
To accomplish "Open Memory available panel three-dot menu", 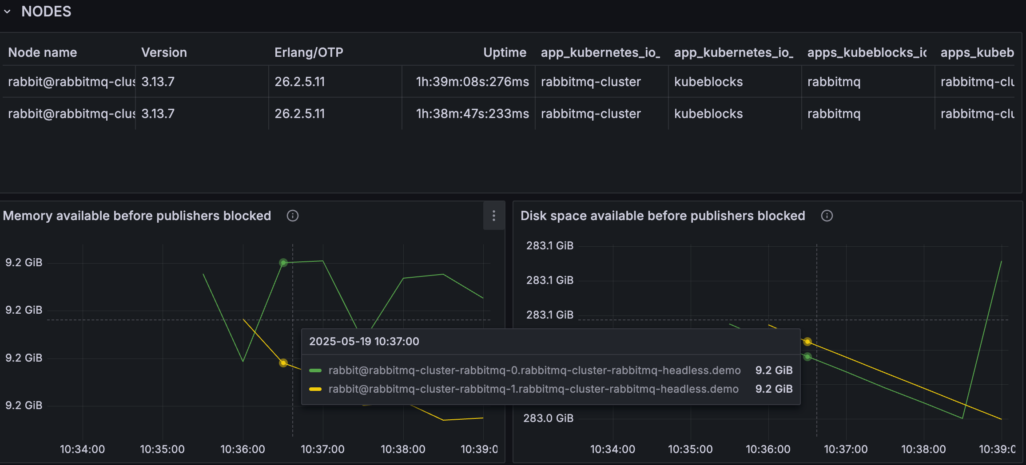I will (x=493, y=216).
